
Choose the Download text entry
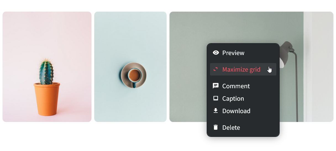(x=236, y=111)
